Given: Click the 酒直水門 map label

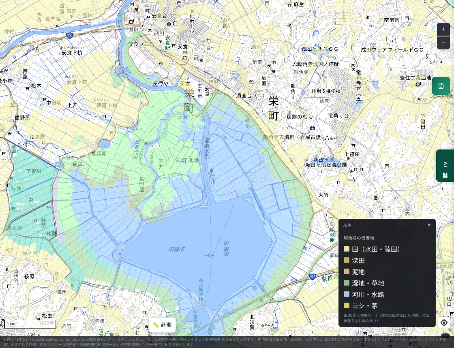Looking at the screenshot, I should [207, 148].
